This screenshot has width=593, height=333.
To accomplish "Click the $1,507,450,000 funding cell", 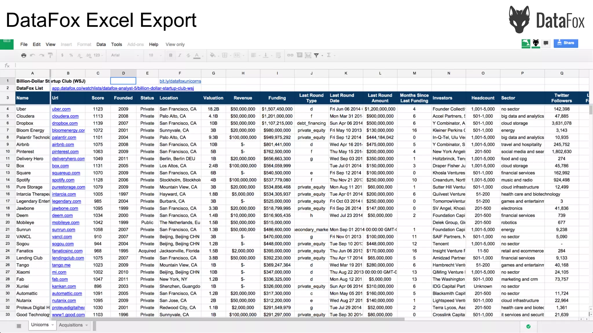I will (277, 109).
